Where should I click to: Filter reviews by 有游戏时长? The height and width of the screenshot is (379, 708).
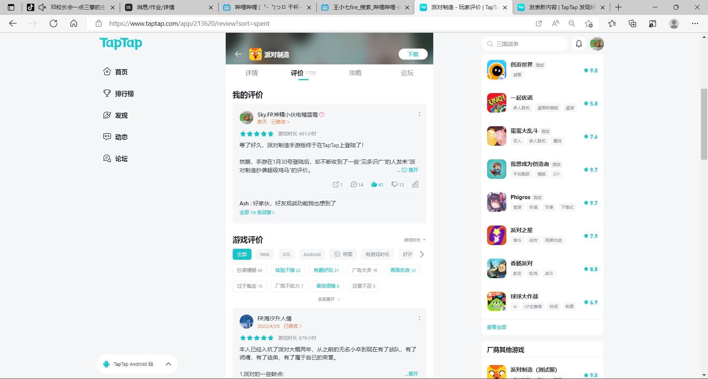click(x=378, y=254)
